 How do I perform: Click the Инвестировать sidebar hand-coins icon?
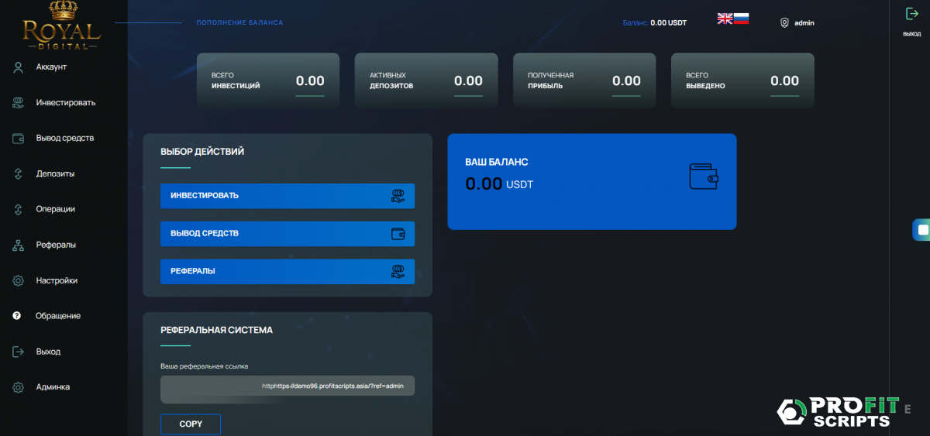click(19, 103)
